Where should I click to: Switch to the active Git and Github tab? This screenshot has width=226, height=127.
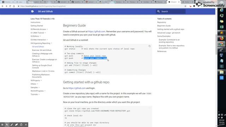pyautogui.click(x=173, y=2)
